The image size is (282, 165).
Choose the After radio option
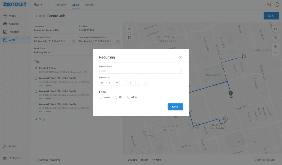pyautogui.click(x=129, y=97)
